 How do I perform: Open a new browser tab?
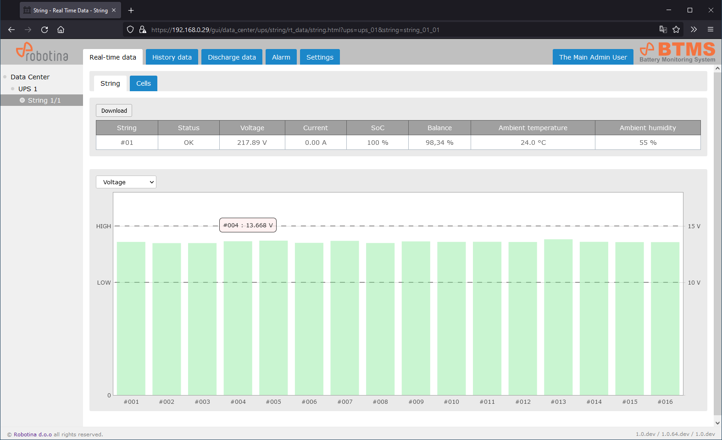[x=131, y=10]
